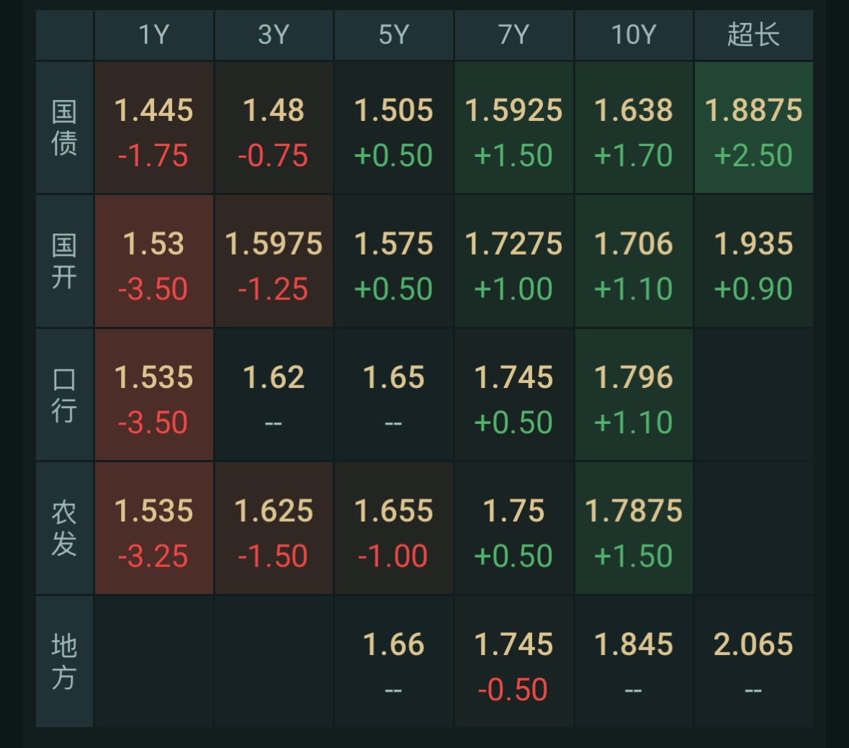
Task: Click the 国开 1Y cell showing 1.53
Action: (x=154, y=261)
